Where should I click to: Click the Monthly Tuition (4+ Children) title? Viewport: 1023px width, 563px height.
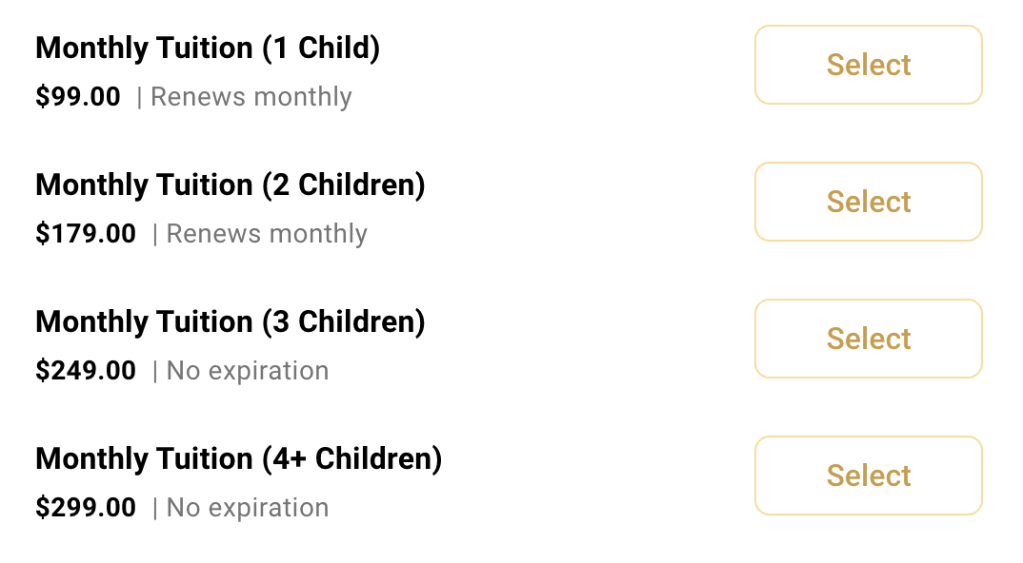[239, 458]
